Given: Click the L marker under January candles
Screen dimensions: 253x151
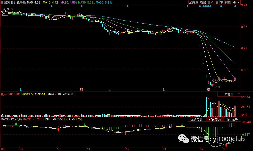Looking at the screenshot, I should click(x=164, y=90).
